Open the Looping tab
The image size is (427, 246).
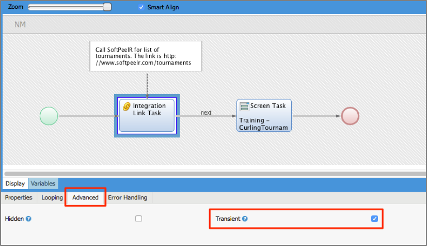point(52,197)
